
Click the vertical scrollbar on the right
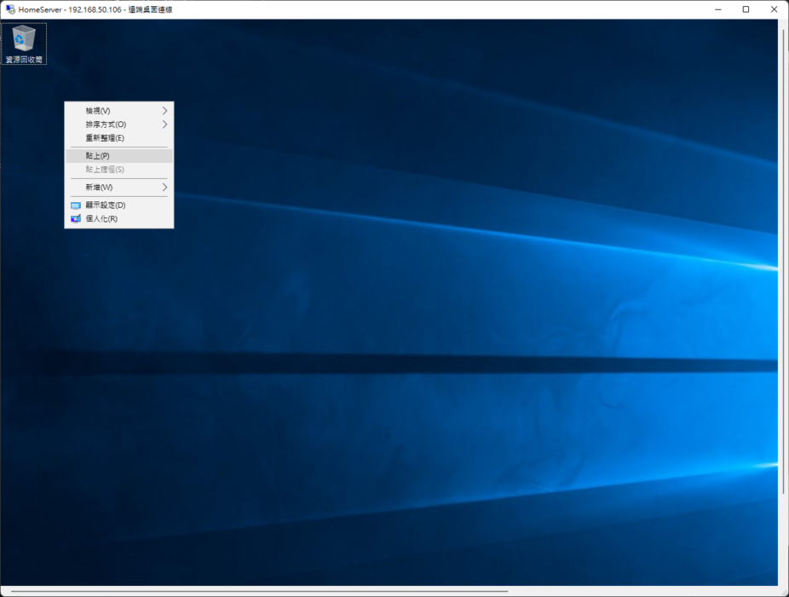click(x=784, y=262)
